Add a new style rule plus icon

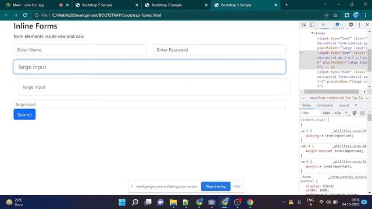pyautogui.click(x=346, y=113)
